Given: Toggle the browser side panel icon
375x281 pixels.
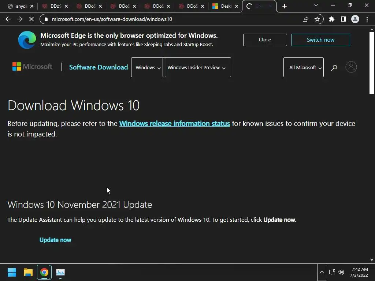Looking at the screenshot, I should 344,19.
